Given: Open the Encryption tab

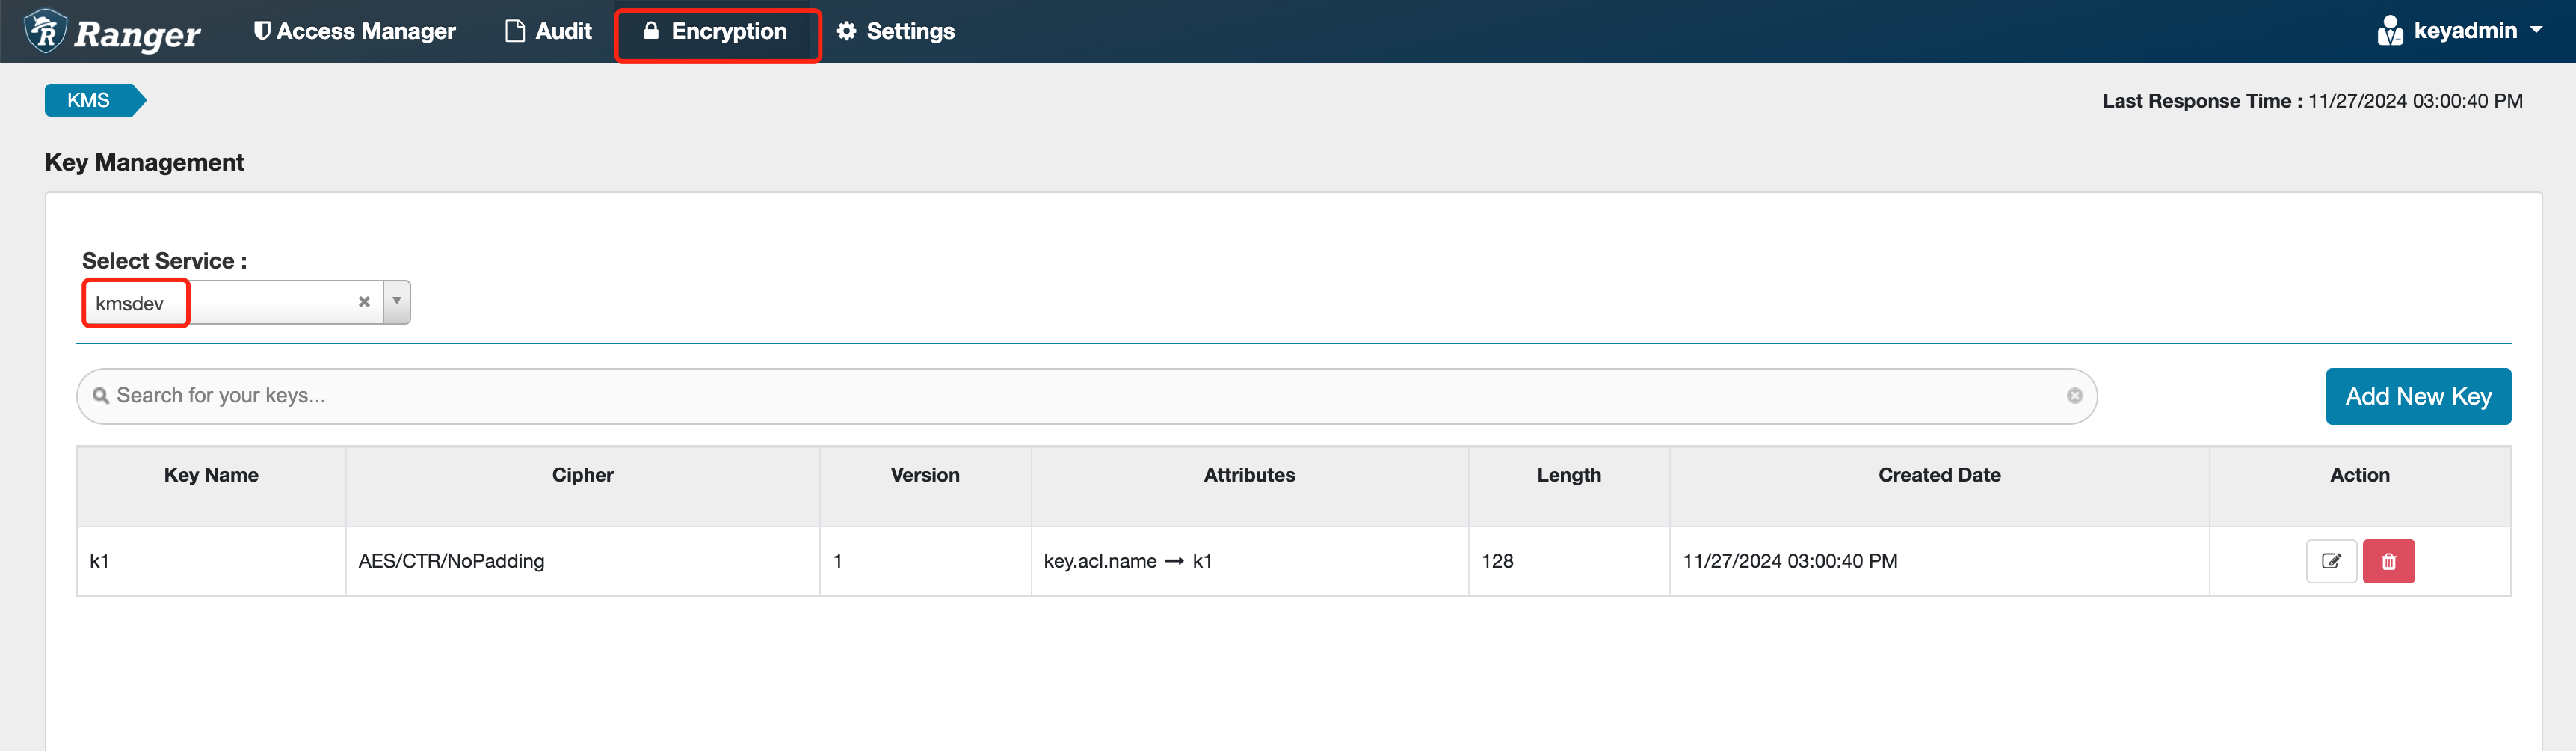Looking at the screenshot, I should click(x=716, y=32).
